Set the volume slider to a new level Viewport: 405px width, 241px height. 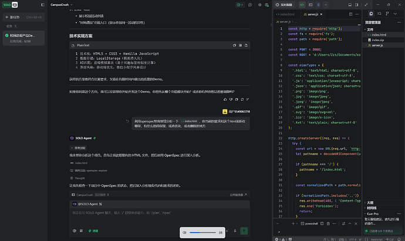203,232
